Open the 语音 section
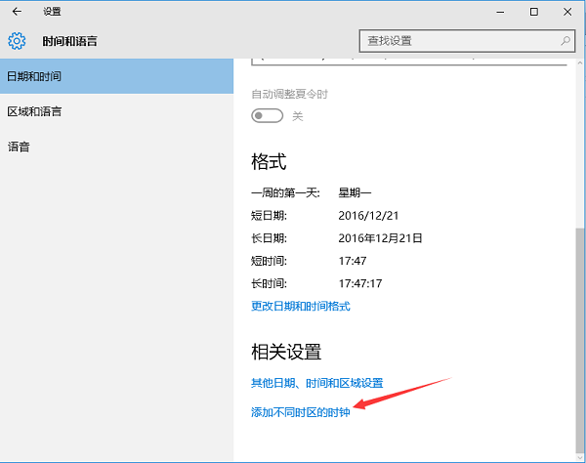The width and height of the screenshot is (586, 463). point(116,147)
